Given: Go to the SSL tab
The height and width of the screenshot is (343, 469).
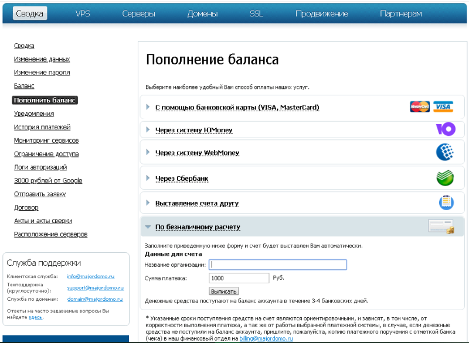Looking at the screenshot, I should point(257,13).
